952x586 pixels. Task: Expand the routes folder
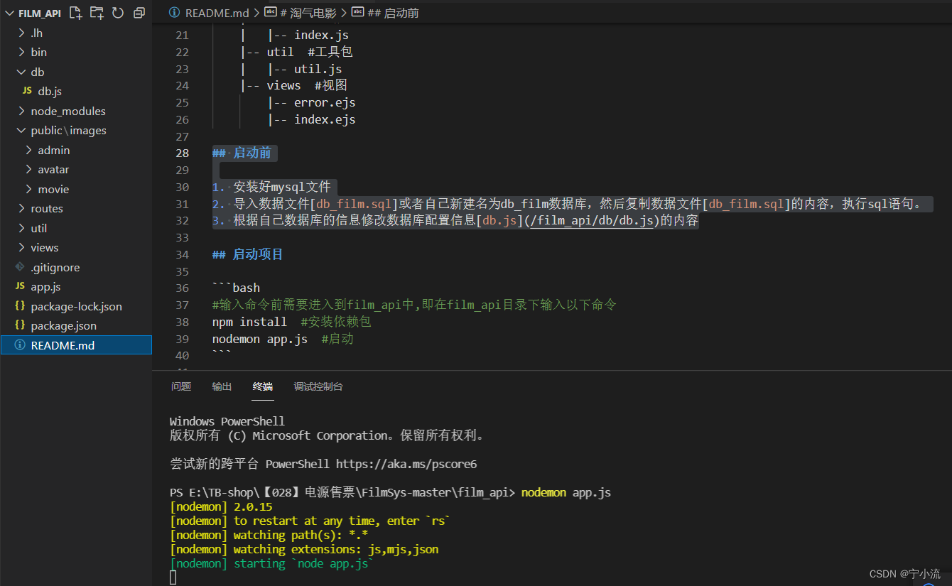click(x=20, y=208)
